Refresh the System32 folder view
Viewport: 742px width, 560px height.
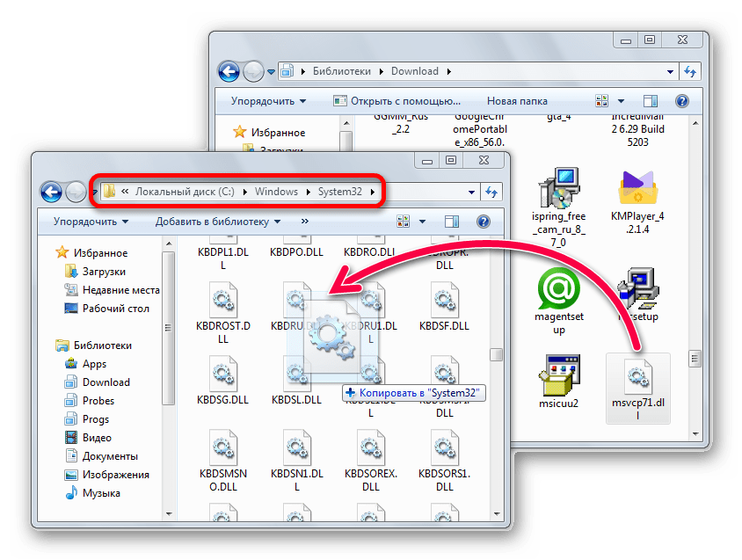[x=491, y=191]
